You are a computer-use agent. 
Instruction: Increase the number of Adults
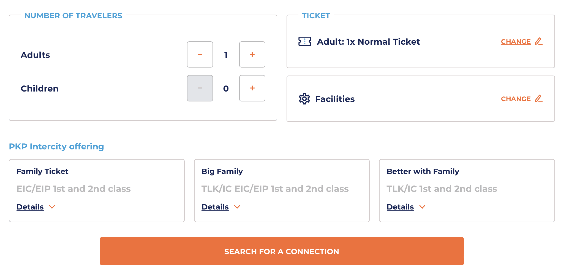click(x=252, y=55)
